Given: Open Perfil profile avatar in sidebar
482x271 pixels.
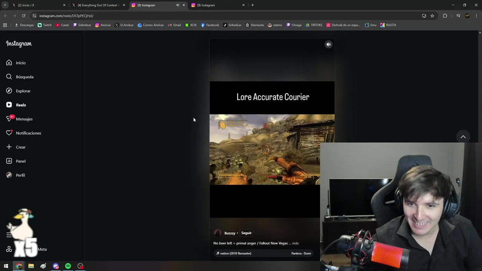Looking at the screenshot, I should pos(15,175).
